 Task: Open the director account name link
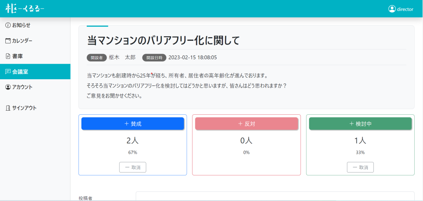(405, 9)
